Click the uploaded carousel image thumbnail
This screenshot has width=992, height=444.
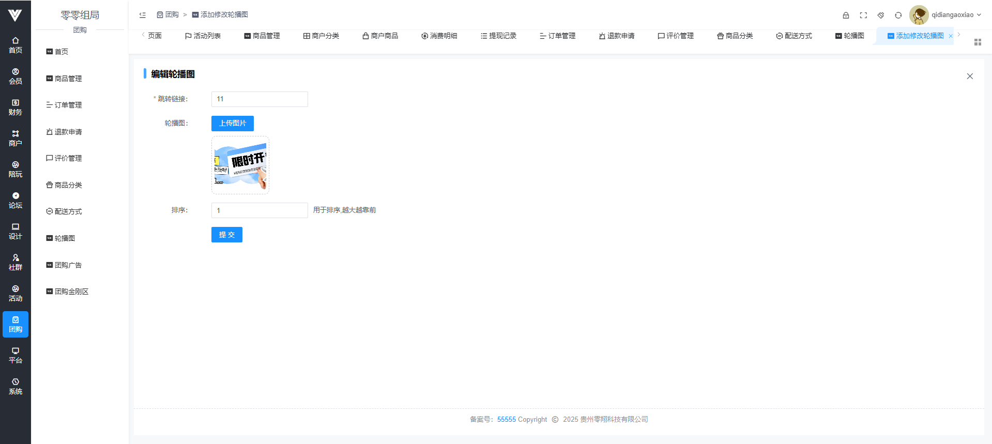pyautogui.click(x=240, y=165)
